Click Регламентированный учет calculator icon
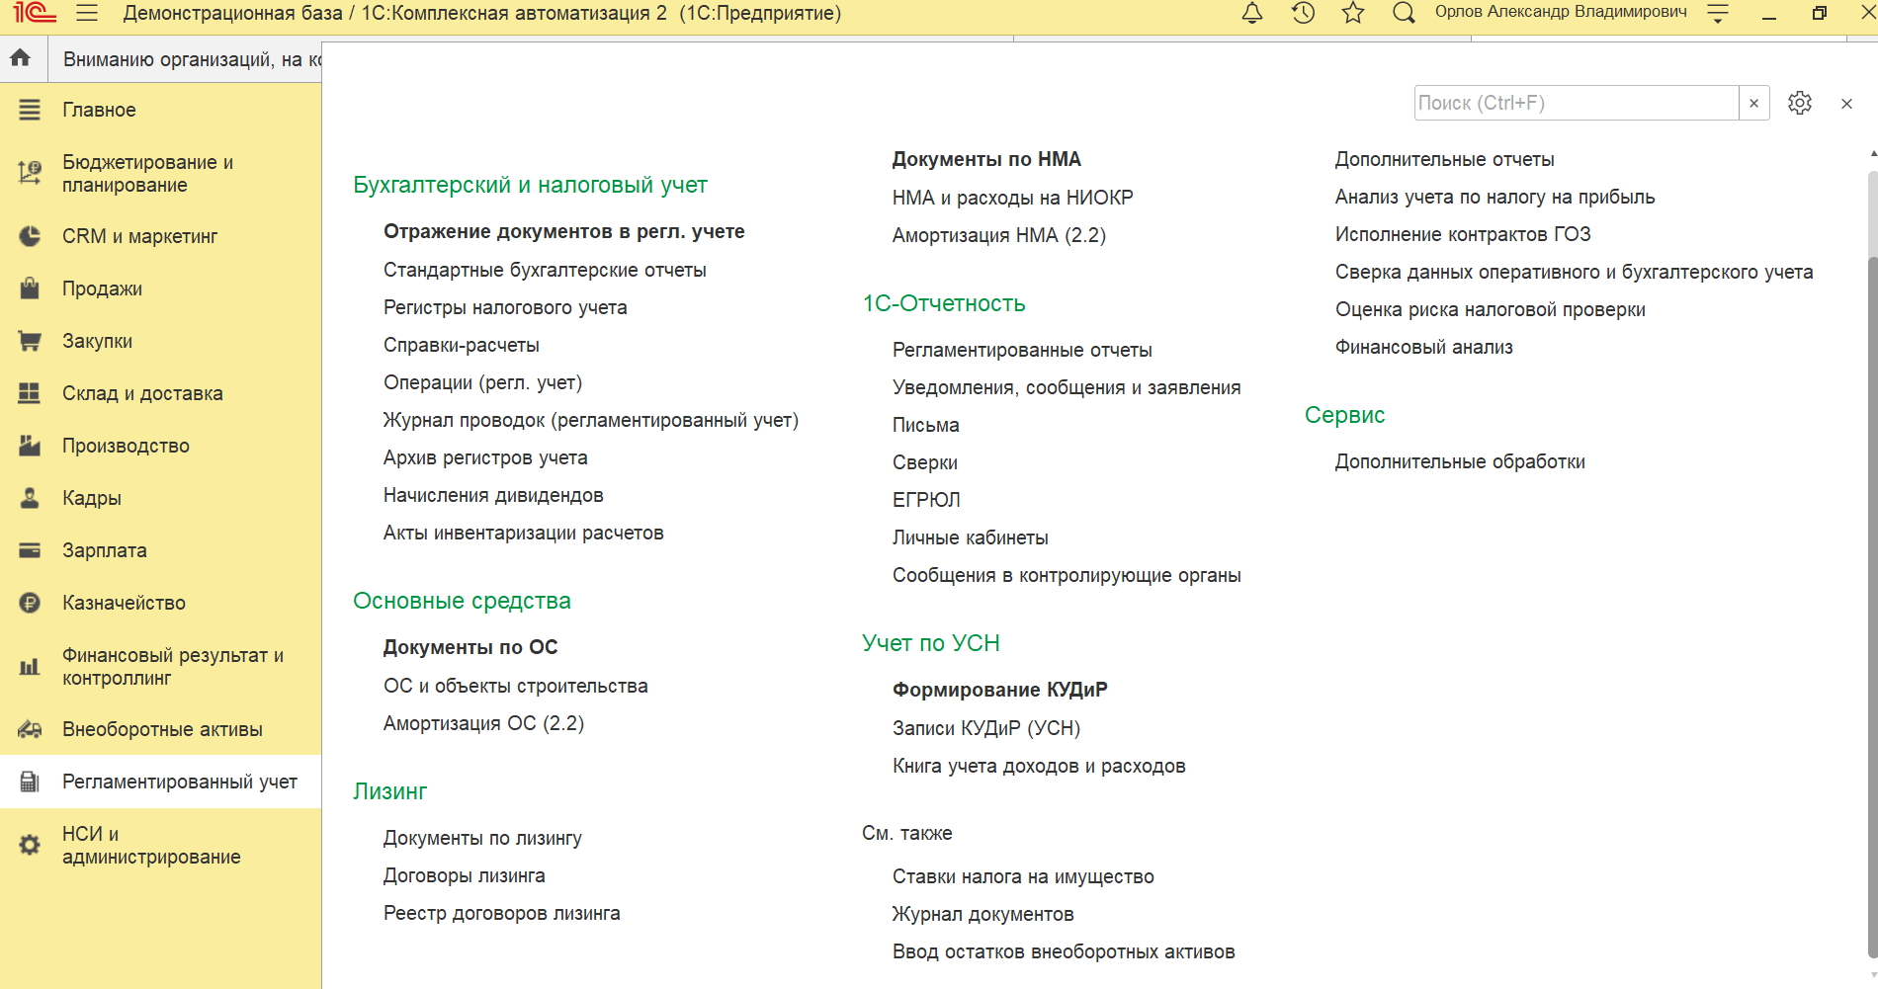 [x=30, y=782]
